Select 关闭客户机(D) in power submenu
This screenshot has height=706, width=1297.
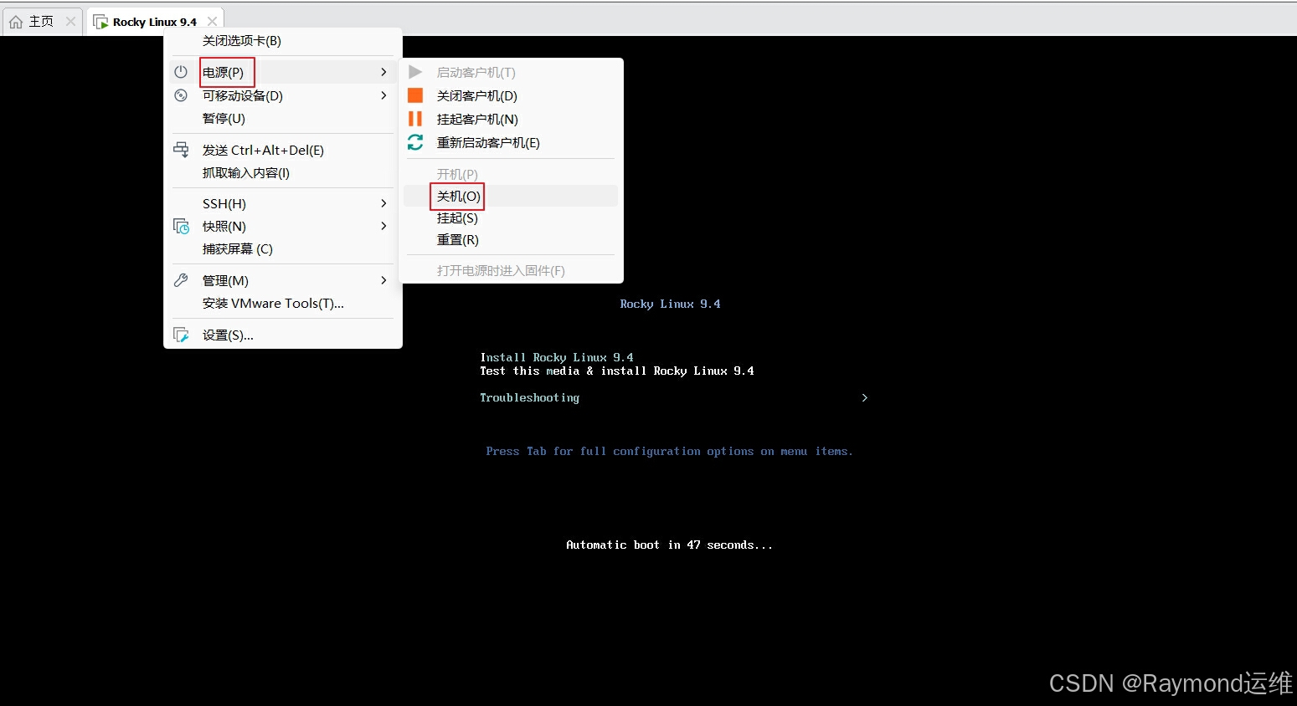pyautogui.click(x=511, y=95)
